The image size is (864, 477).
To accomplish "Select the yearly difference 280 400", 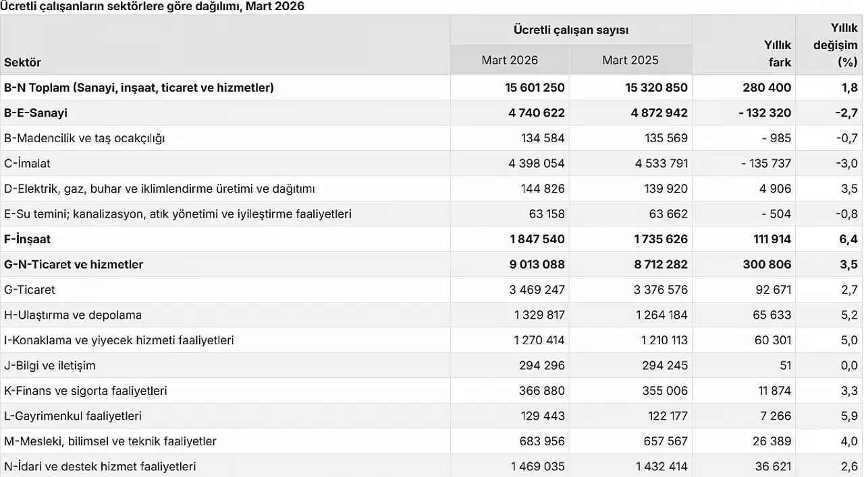I will tap(767, 88).
